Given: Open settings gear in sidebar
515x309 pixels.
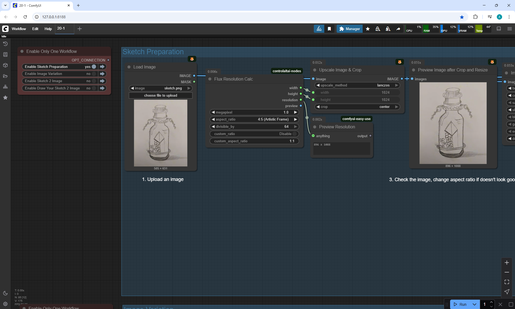Looking at the screenshot, I should coord(5,304).
